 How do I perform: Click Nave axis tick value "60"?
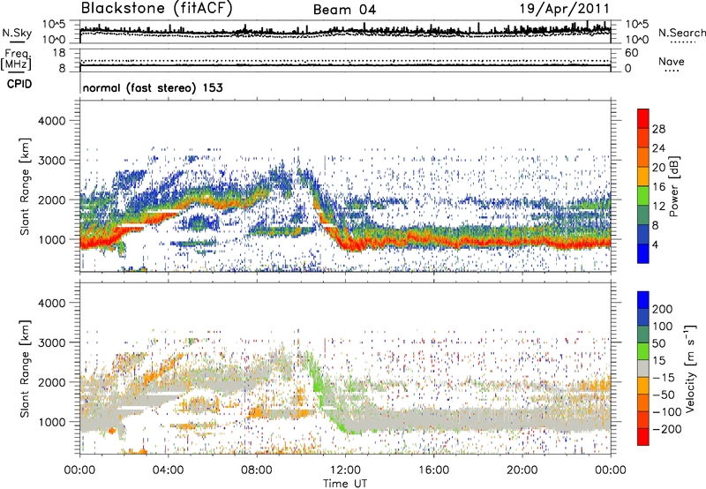[631, 53]
